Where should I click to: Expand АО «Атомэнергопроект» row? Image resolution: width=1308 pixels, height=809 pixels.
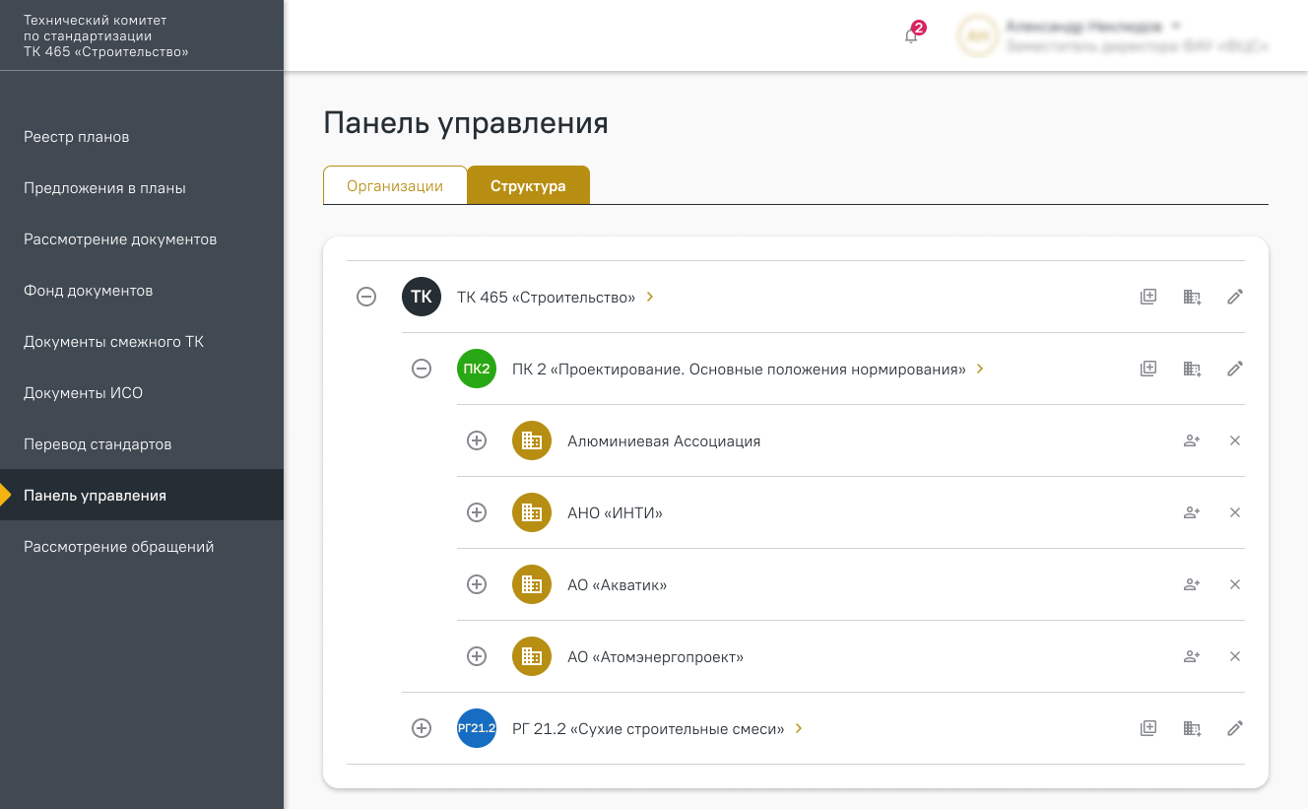coord(477,656)
